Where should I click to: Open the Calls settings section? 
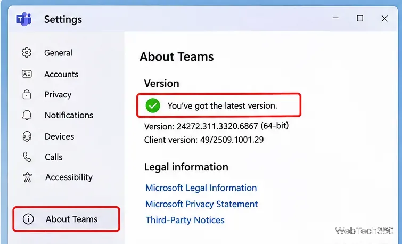53,157
